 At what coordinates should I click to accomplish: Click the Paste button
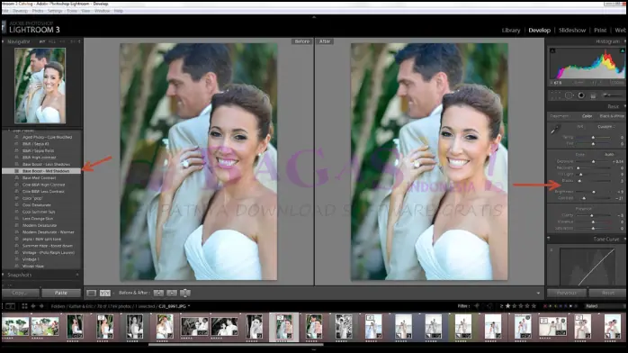pos(61,293)
